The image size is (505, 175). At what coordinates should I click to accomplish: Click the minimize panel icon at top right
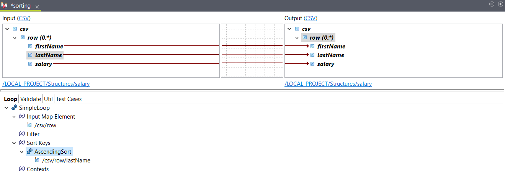click(492, 4)
